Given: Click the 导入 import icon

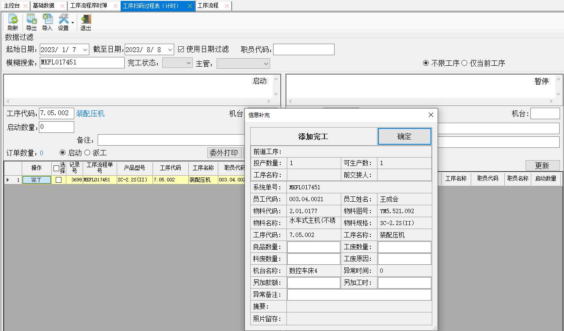Looking at the screenshot, I should [47, 20].
